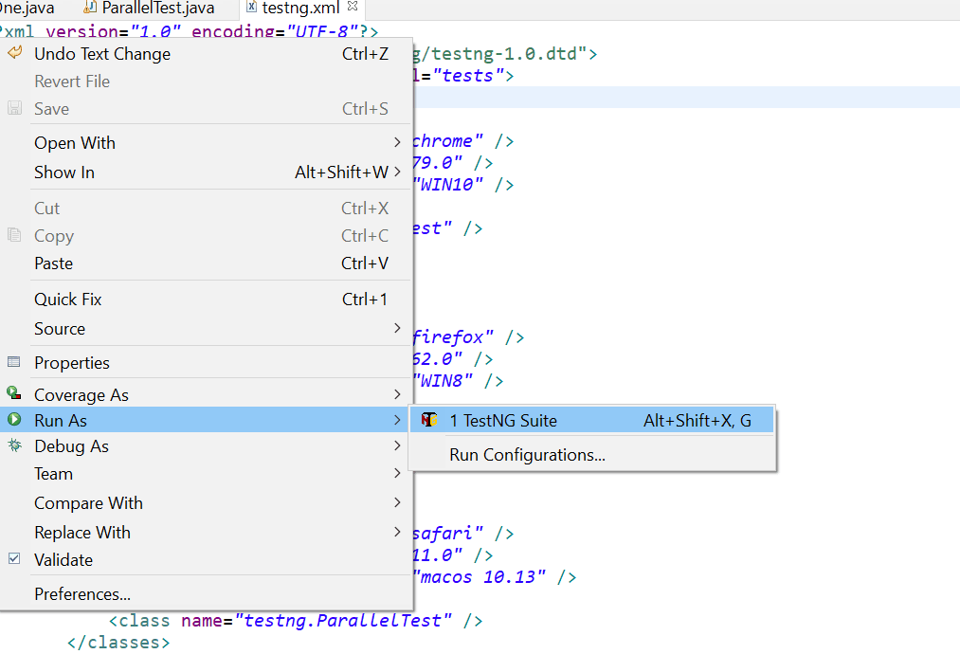Click the ParallelTest.java file icon
This screenshot has height=654, width=960.
pyautogui.click(x=90, y=8)
